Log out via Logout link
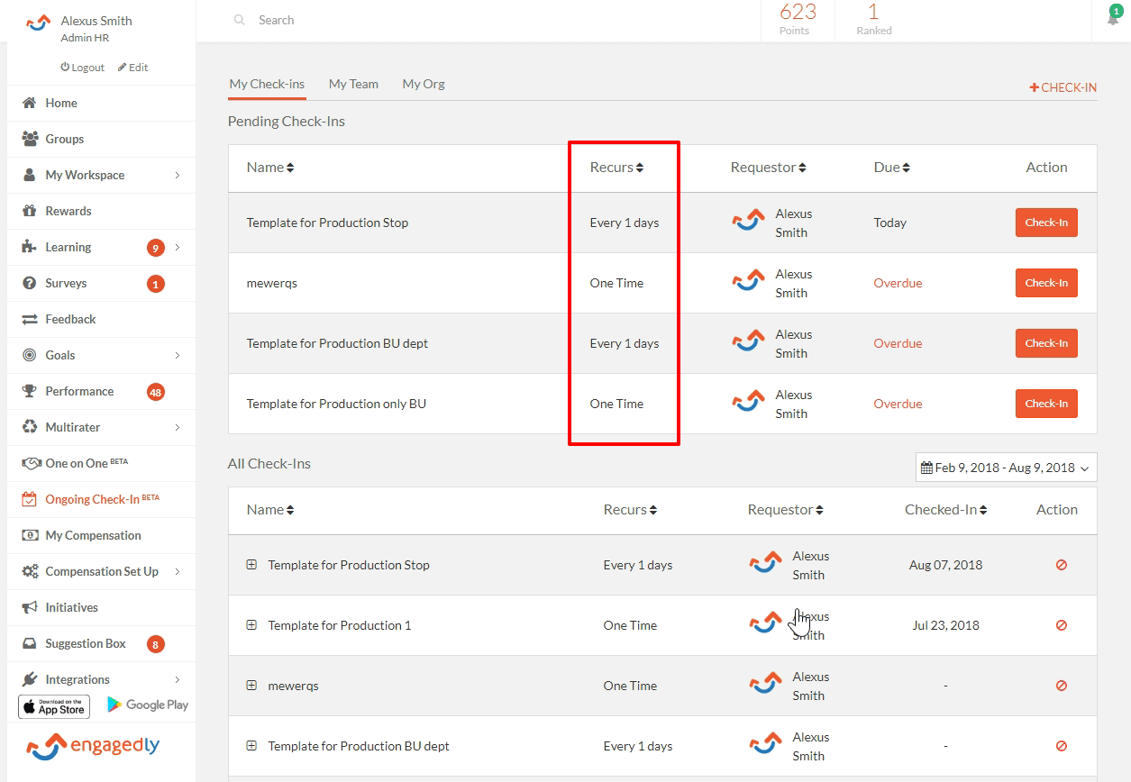 [x=82, y=68]
